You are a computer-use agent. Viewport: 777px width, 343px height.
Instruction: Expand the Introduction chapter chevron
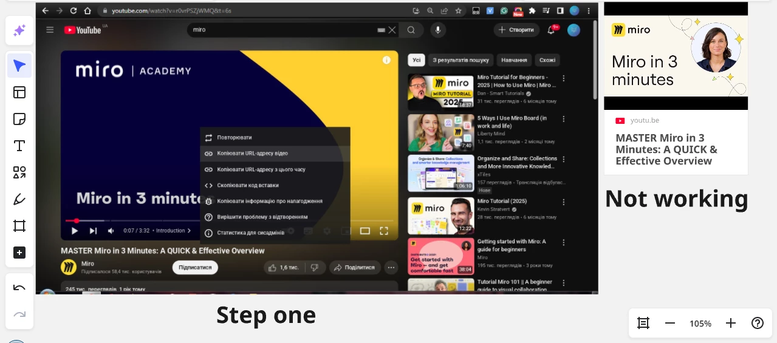point(189,231)
